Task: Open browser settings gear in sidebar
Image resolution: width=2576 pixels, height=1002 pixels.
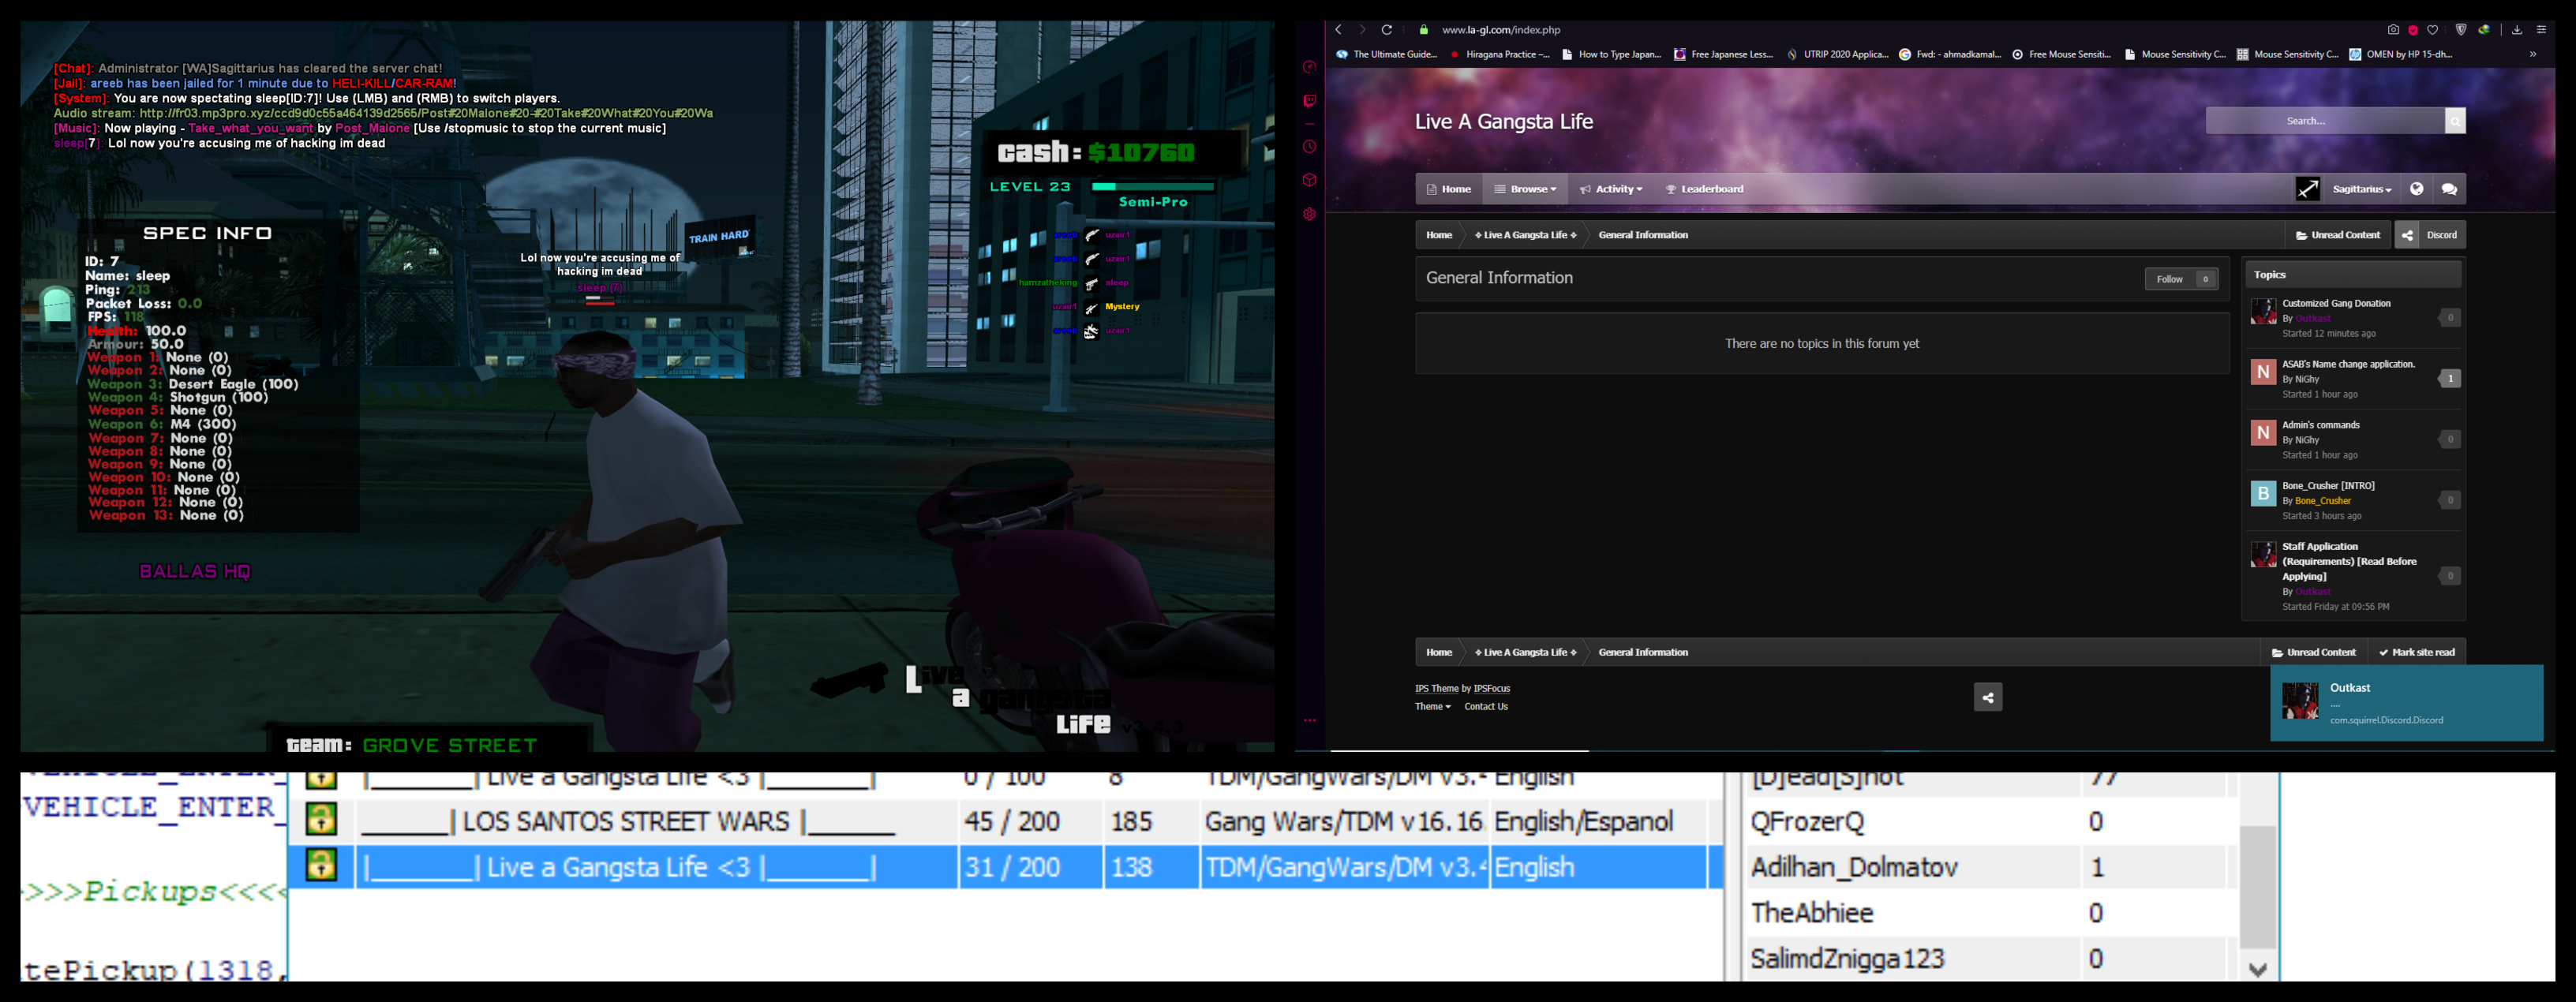Action: click(x=1309, y=214)
